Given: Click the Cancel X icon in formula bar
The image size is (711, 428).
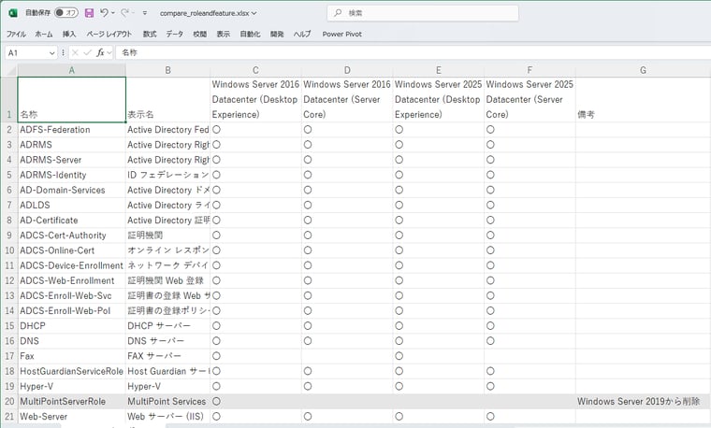Looking at the screenshot, I should (x=75, y=53).
